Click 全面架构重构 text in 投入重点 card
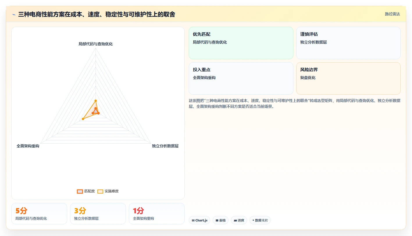 [x=204, y=78]
